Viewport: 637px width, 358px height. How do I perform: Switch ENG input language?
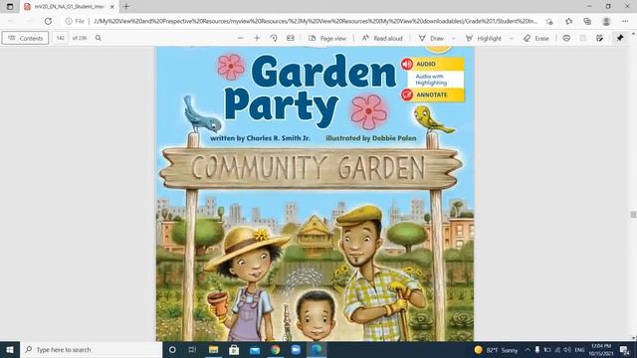[579, 350]
